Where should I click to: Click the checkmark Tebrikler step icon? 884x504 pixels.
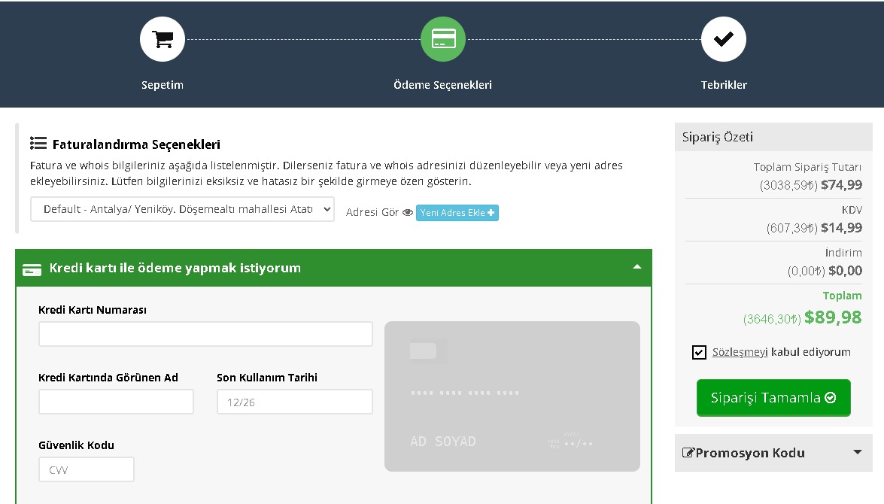click(723, 39)
